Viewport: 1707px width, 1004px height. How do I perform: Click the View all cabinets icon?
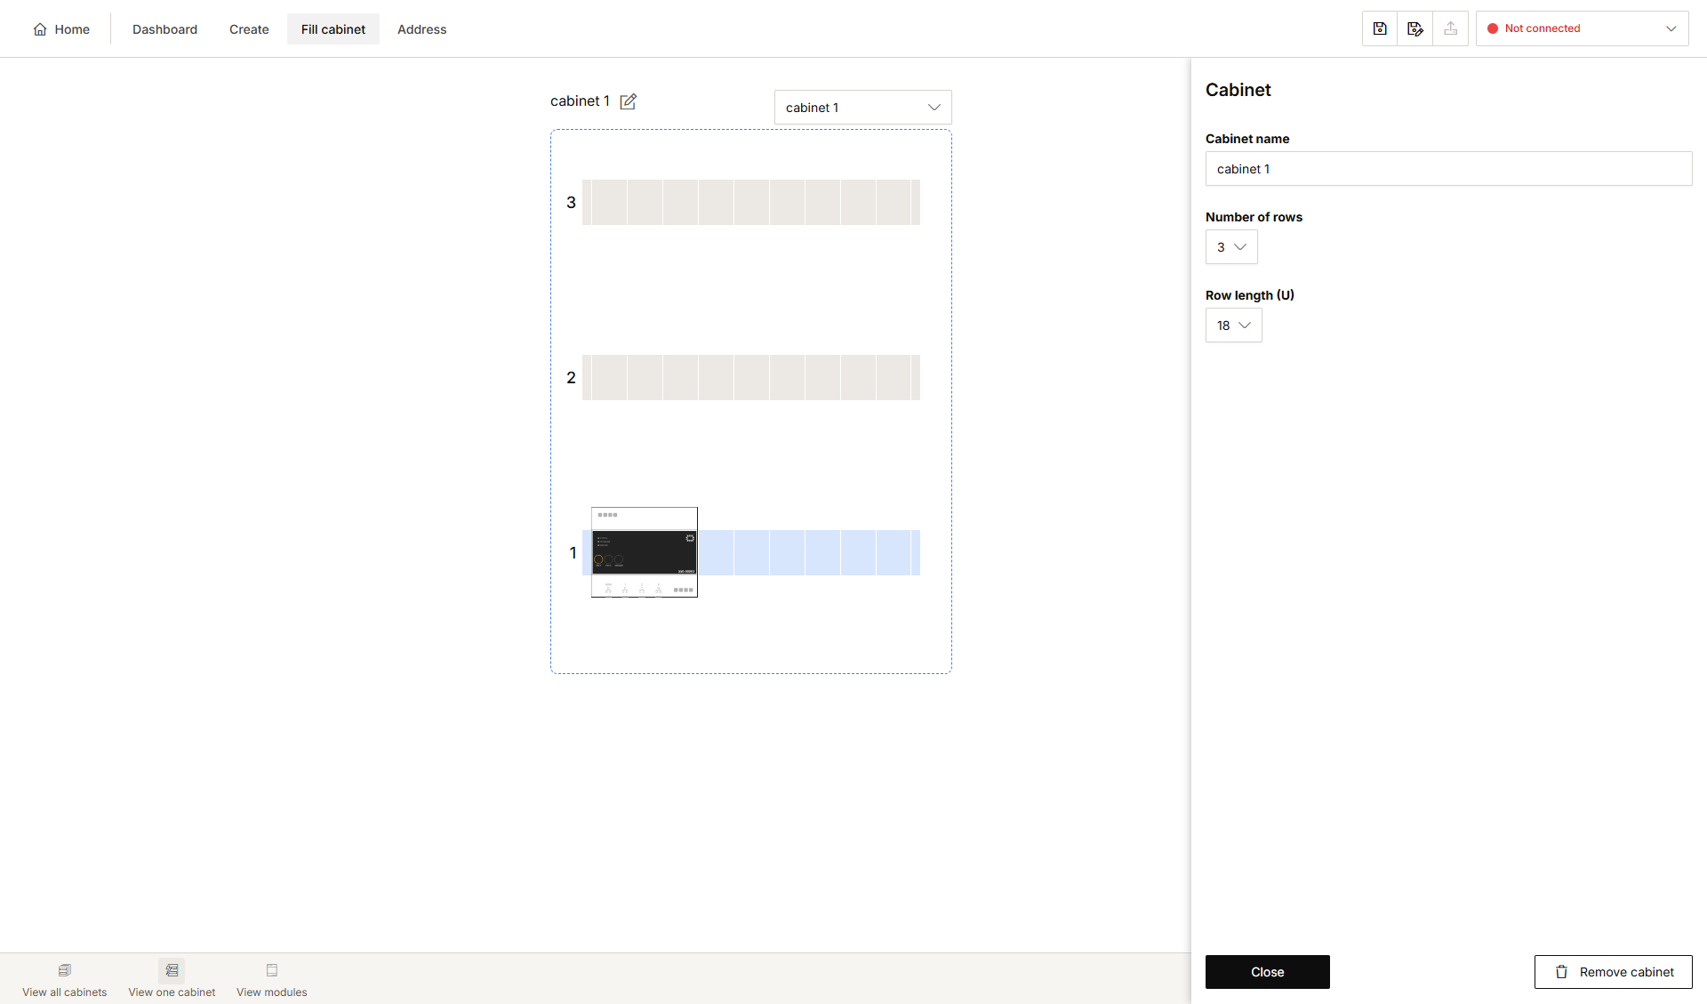pyautogui.click(x=65, y=970)
